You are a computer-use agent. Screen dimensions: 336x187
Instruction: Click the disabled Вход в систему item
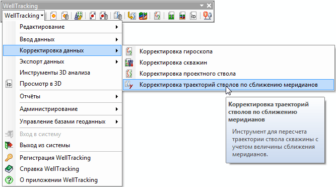(x=62, y=134)
